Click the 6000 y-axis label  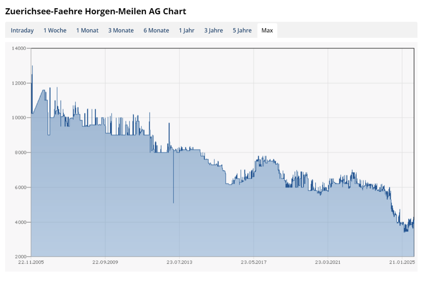pos(20,187)
